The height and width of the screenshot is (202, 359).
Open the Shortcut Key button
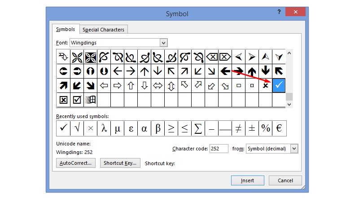point(120,163)
